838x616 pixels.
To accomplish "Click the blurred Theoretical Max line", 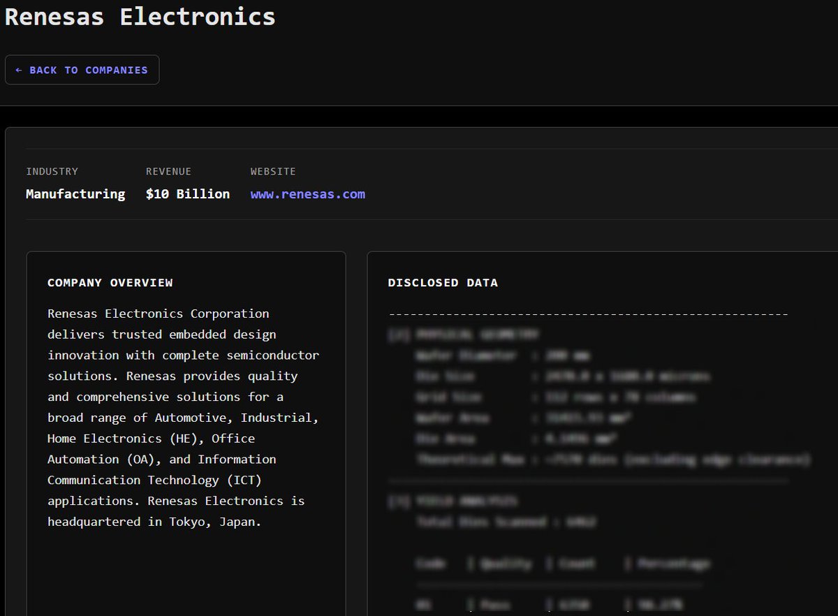I will click(x=613, y=460).
